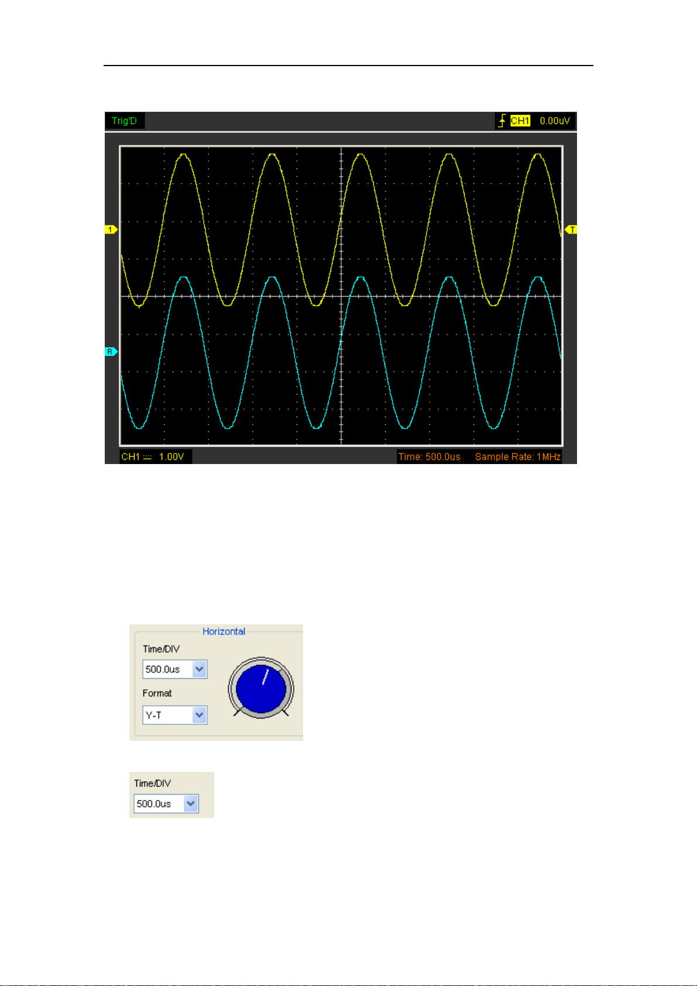Click the Time: 500.0us readout
Screen dimensions: 697x986
tap(430, 457)
